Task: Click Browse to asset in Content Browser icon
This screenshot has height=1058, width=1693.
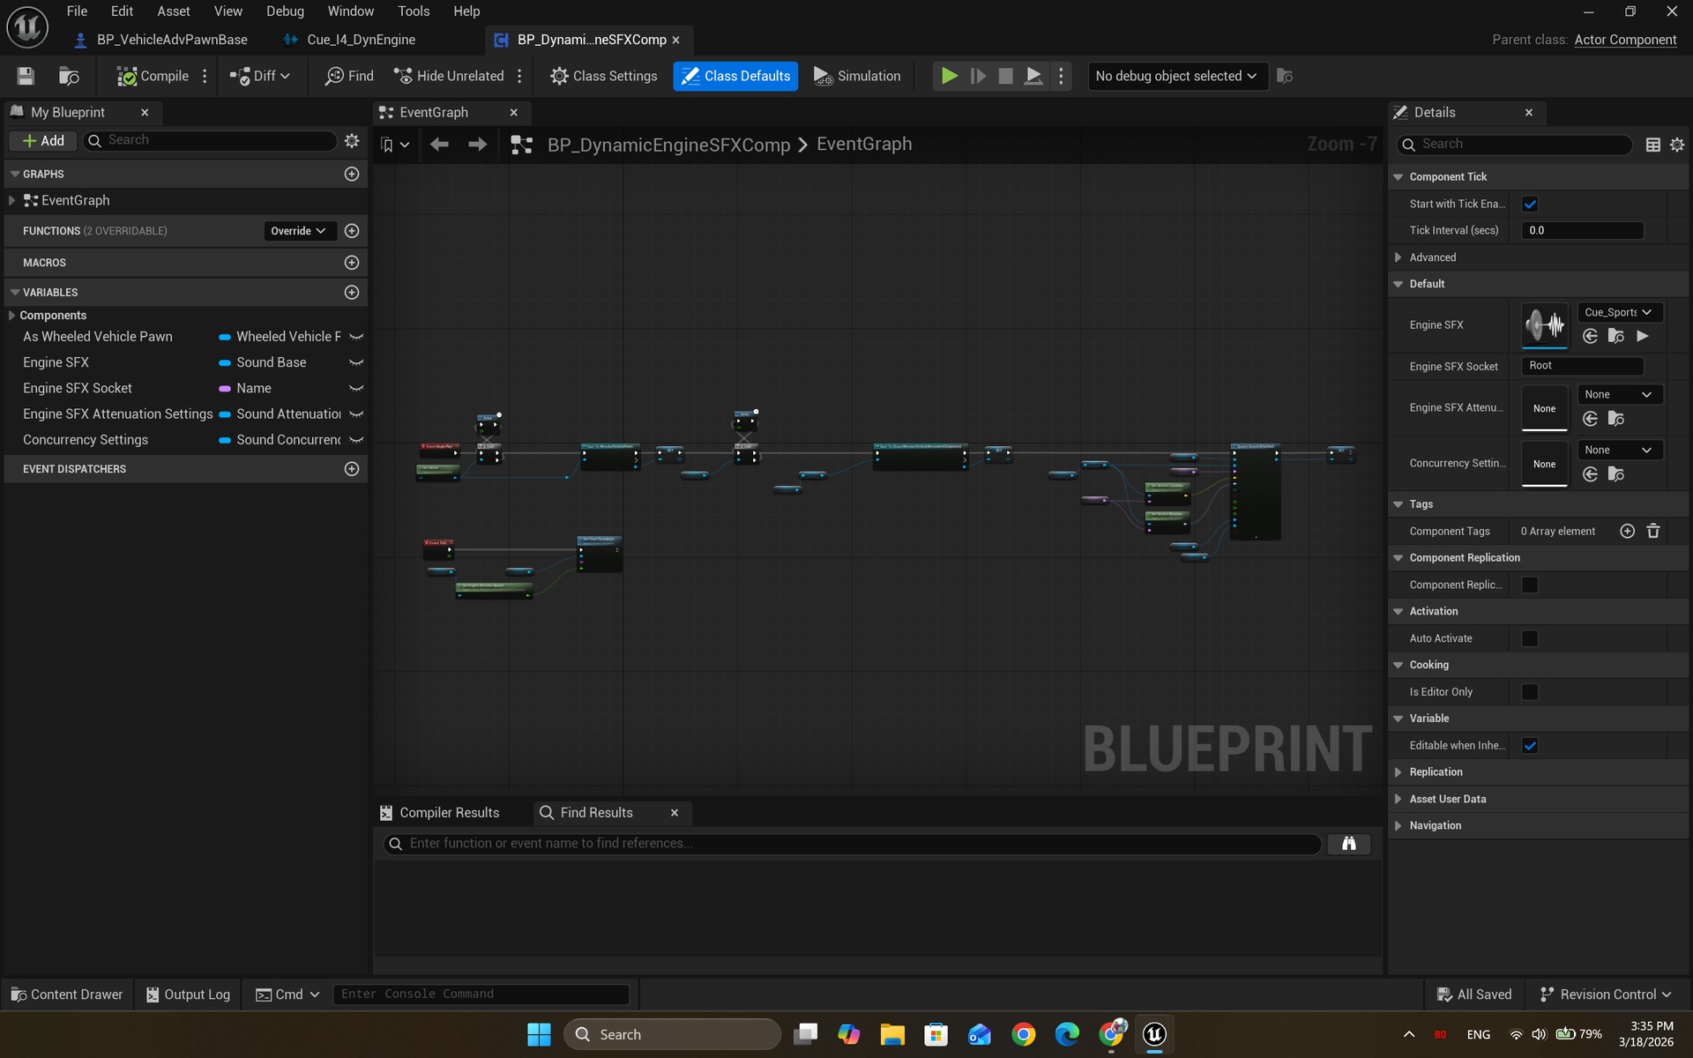Action: (x=69, y=76)
